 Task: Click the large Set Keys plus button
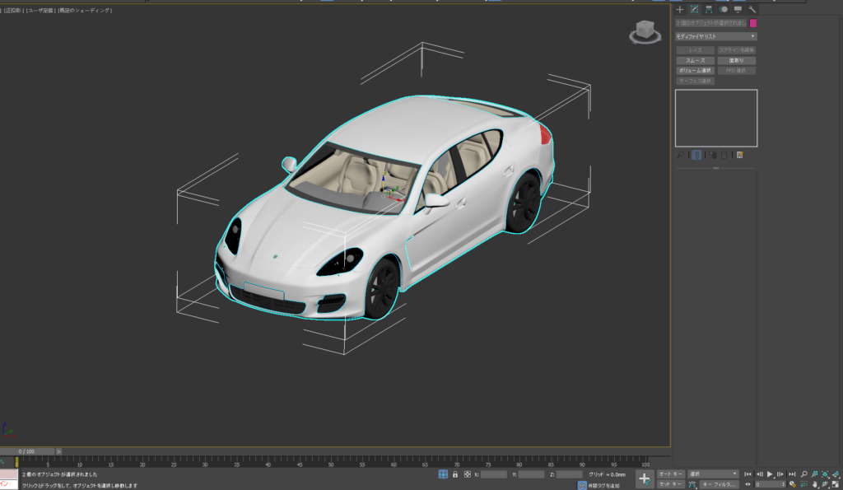tap(645, 478)
